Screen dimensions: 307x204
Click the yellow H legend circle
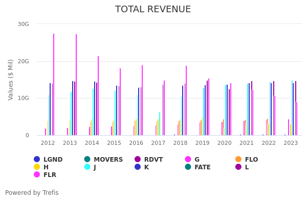click(x=37, y=167)
